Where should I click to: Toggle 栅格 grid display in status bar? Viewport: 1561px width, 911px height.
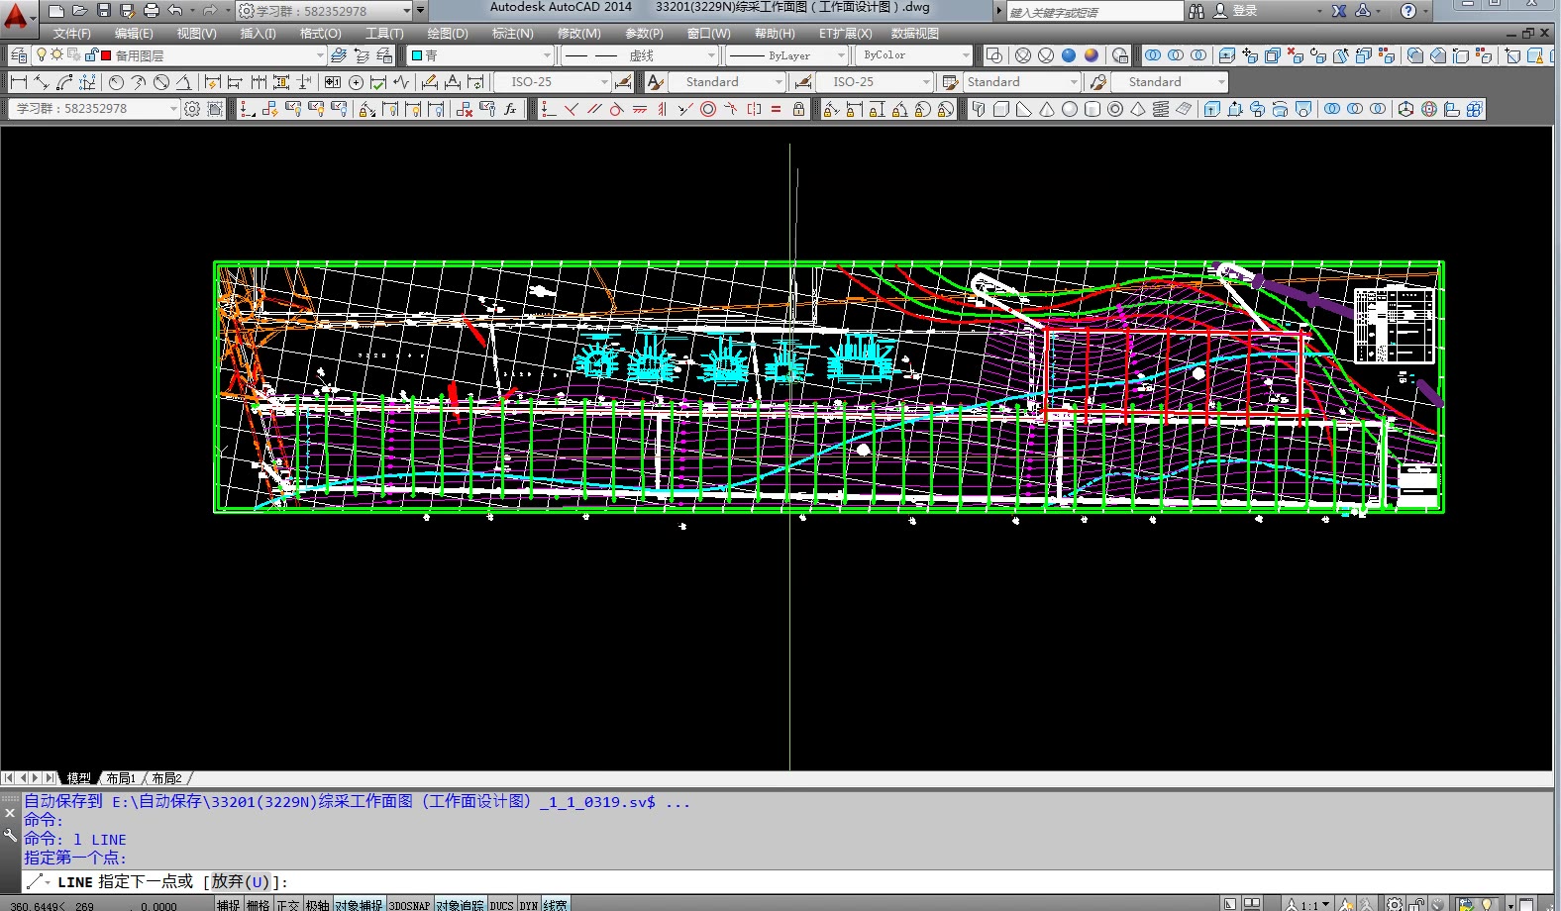click(258, 904)
